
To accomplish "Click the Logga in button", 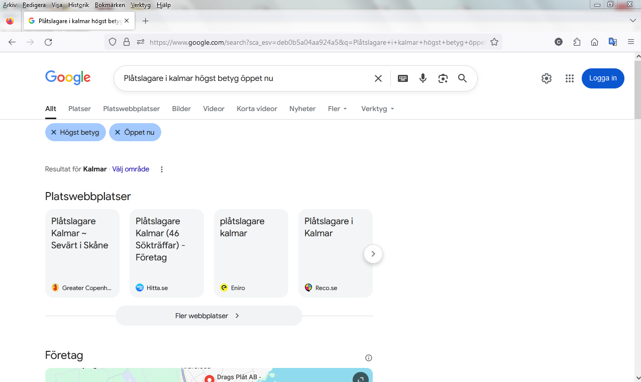I will coord(603,78).
